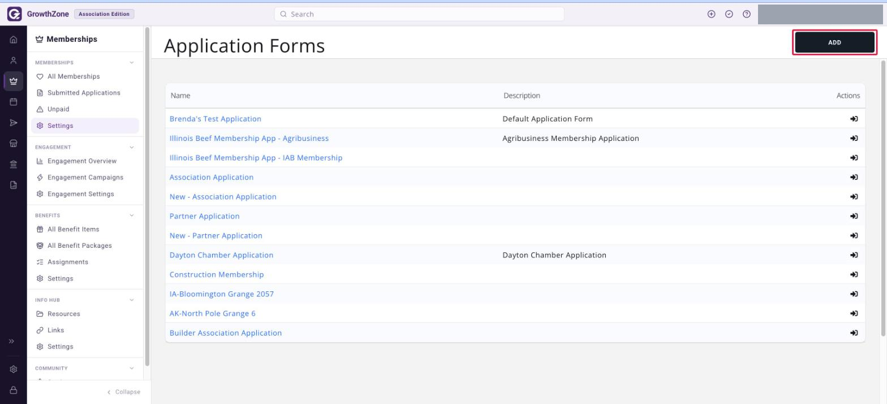The width and height of the screenshot is (887, 404).
Task: Click the action icon for Brenda's Test Application
Action: pyautogui.click(x=854, y=119)
